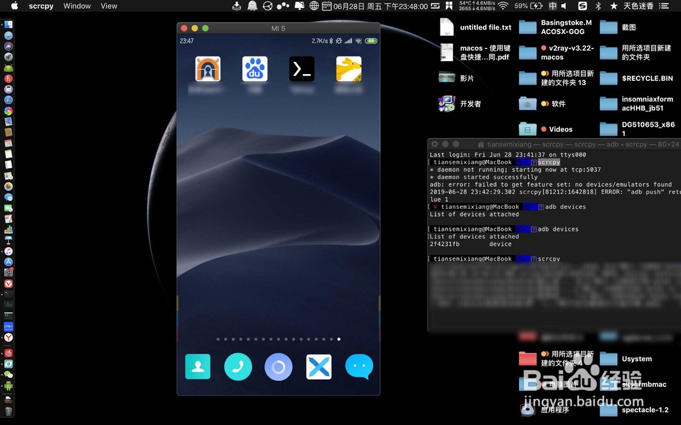This screenshot has height=425, width=681.
Task: Open the date and time display
Action: pyautogui.click(x=381, y=5)
